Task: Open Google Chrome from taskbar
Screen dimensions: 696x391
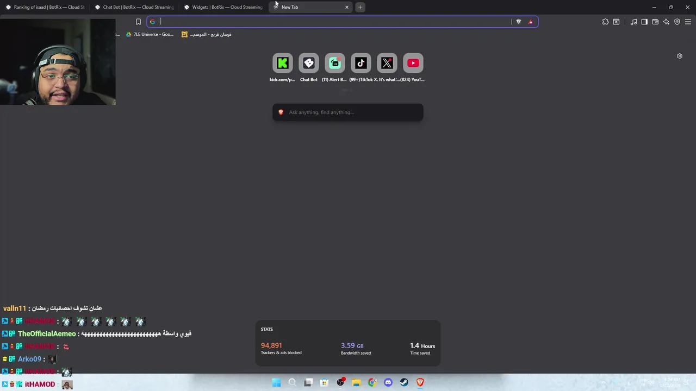Action: pyautogui.click(x=372, y=382)
